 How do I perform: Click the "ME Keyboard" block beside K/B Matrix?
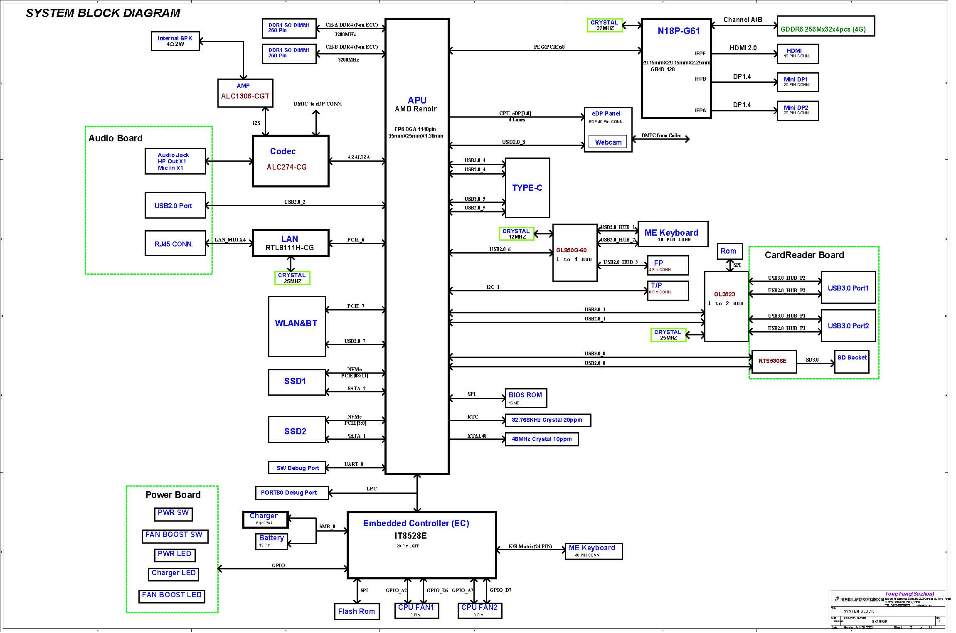pos(594,551)
